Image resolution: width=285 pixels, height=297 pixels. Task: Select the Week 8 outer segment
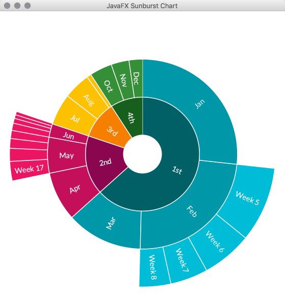153,267
